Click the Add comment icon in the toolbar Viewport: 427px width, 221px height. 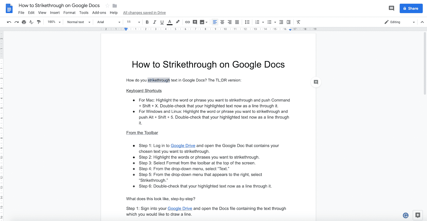(195, 22)
